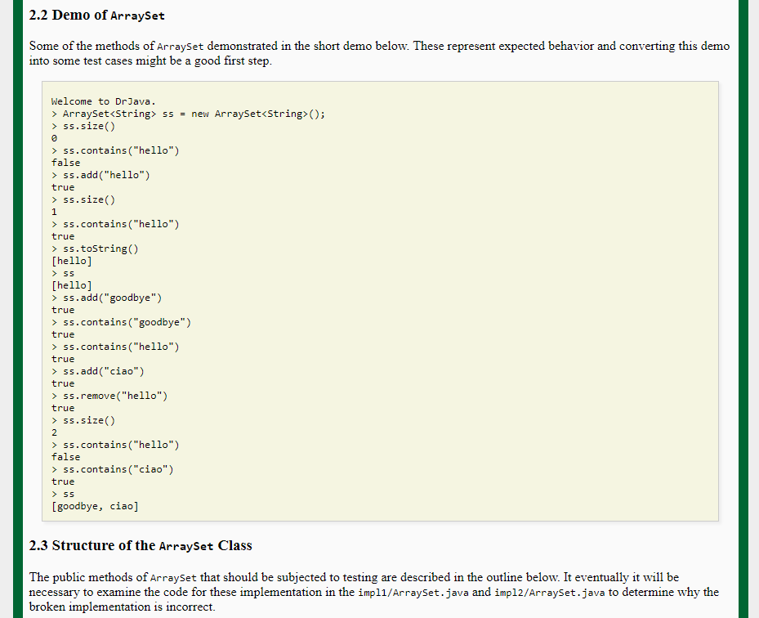Click the ss.remove("hello") code line
Image resolution: width=759 pixels, height=618 pixels.
pos(109,396)
